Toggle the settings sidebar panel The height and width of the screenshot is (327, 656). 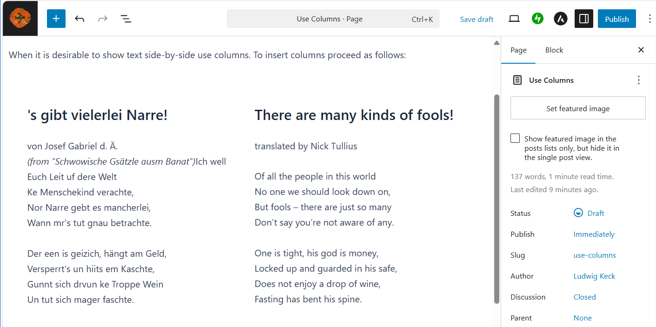[584, 19]
